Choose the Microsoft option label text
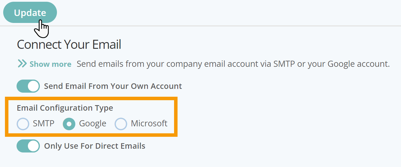The width and height of the screenshot is (401, 167). pos(149,123)
